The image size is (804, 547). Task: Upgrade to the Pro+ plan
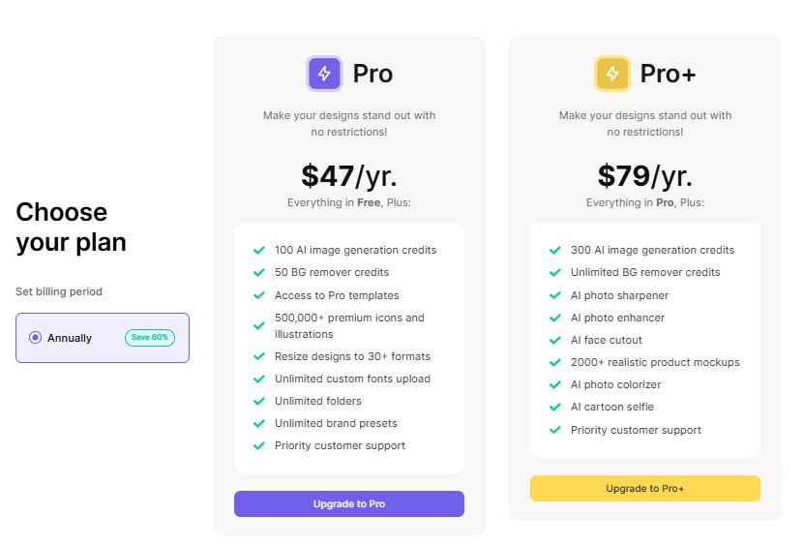pyautogui.click(x=645, y=489)
